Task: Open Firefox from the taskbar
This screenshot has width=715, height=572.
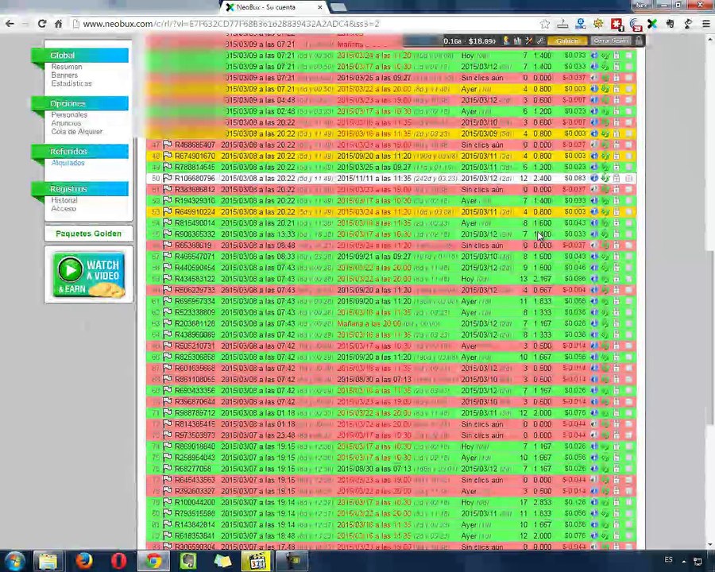Action: pyautogui.click(x=83, y=561)
